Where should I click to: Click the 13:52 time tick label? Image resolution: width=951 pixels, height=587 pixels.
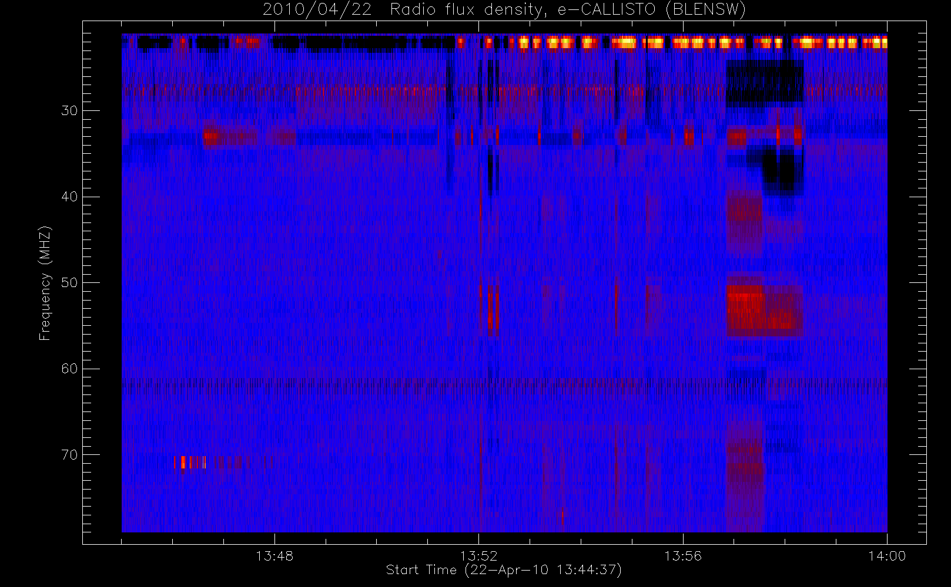pyautogui.click(x=478, y=556)
